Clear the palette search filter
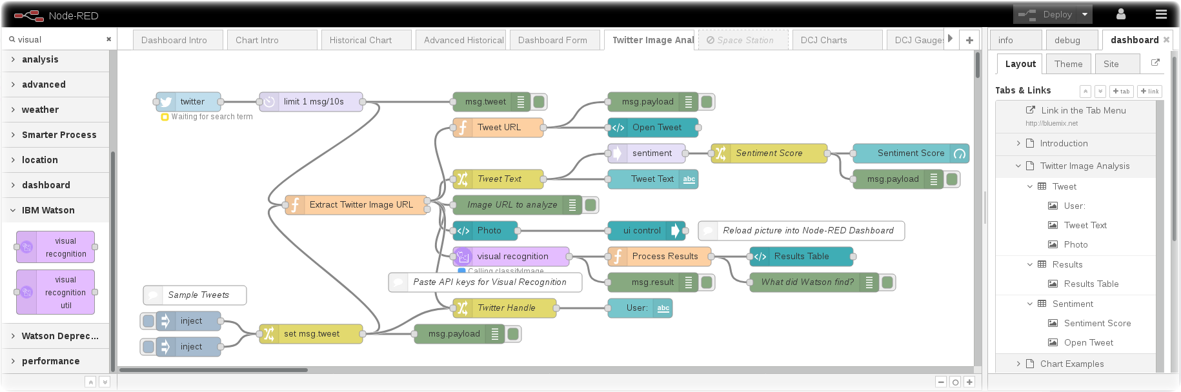1181x392 pixels. (108, 39)
